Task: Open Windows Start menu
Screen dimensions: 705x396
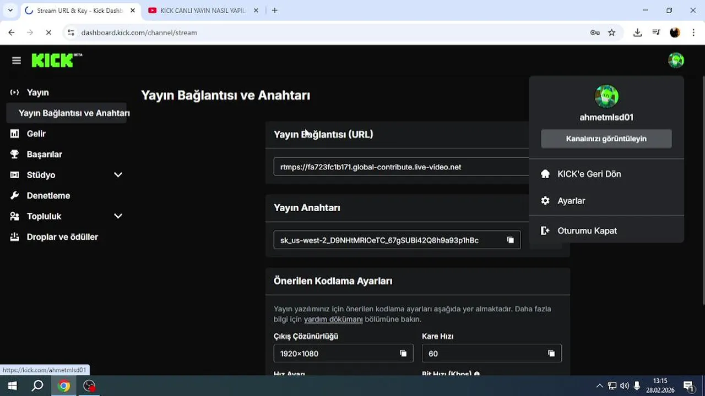Action: pyautogui.click(x=12, y=386)
